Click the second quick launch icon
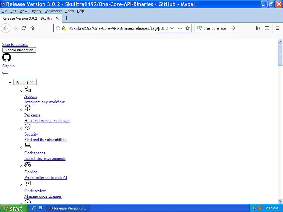Screen dimensions: 283x212 (x=40, y=208)
